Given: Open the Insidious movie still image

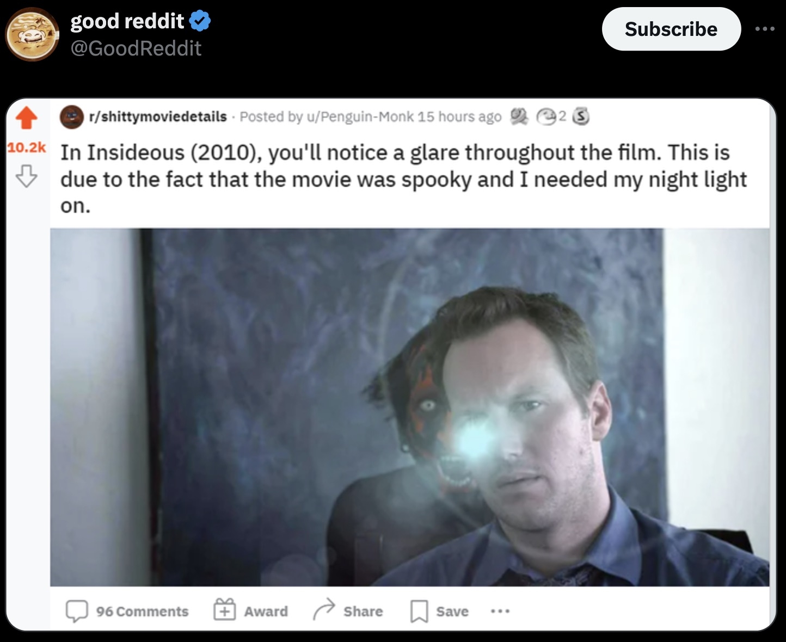Looking at the screenshot, I should click(x=409, y=407).
